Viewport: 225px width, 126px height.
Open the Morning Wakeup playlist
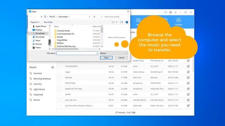[42, 78]
